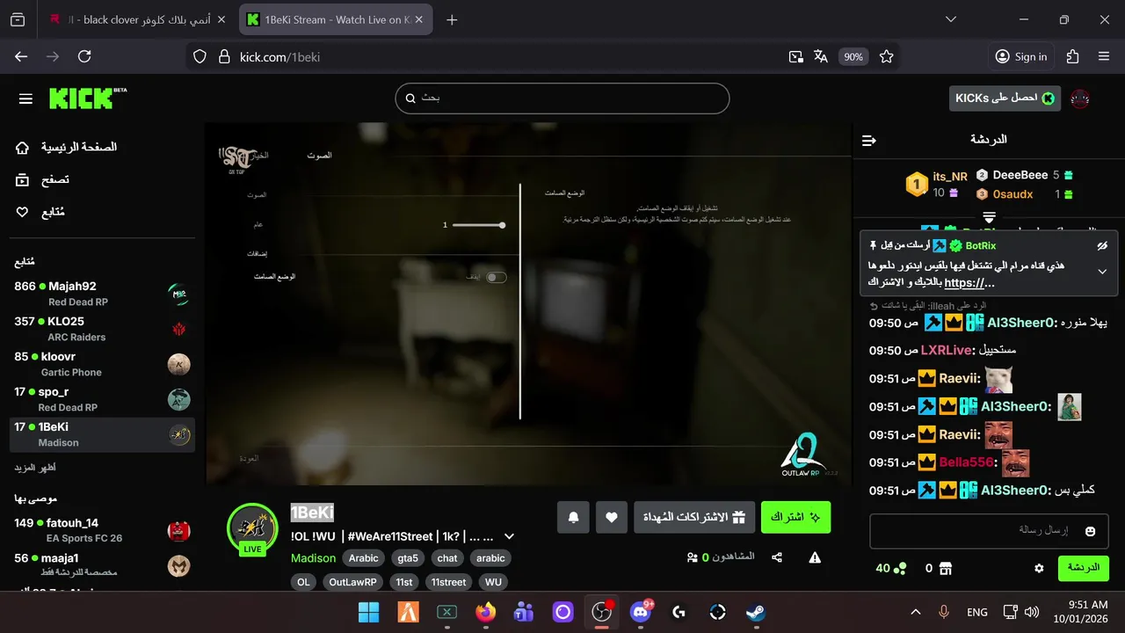Bookmark this page with star icon
Viewport: 1125px width, 633px height.
click(886, 56)
